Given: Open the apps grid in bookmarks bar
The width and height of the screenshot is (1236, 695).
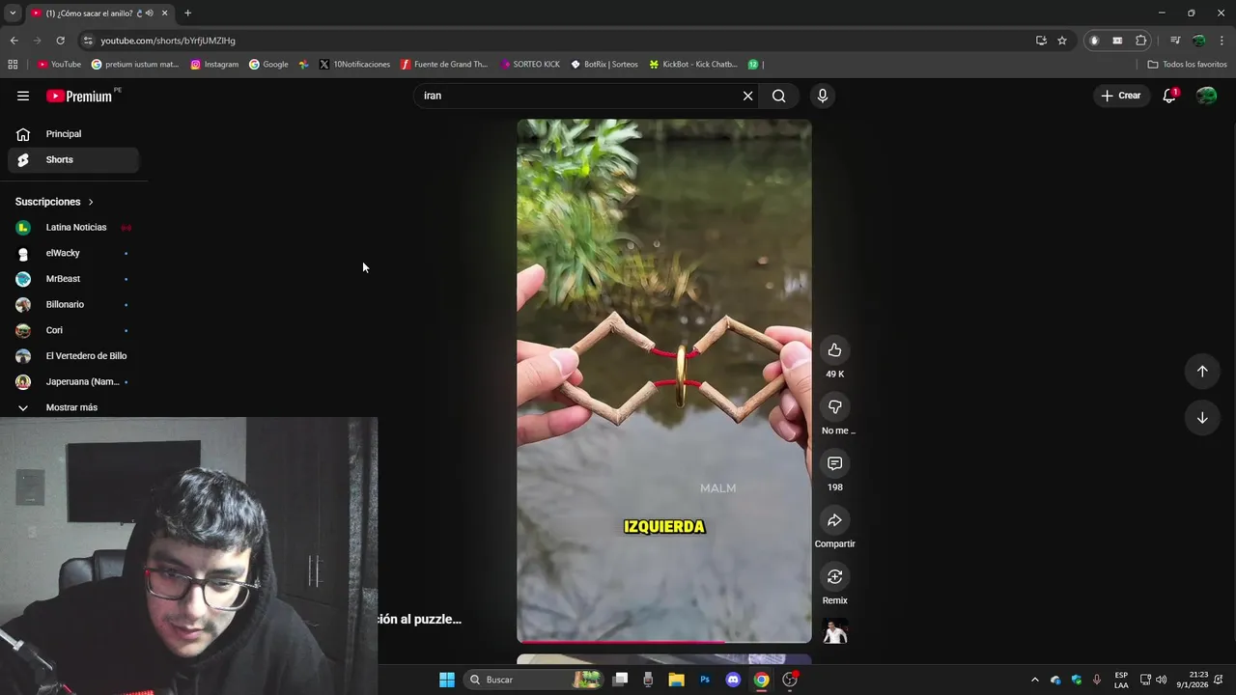Looking at the screenshot, I should (x=13, y=65).
